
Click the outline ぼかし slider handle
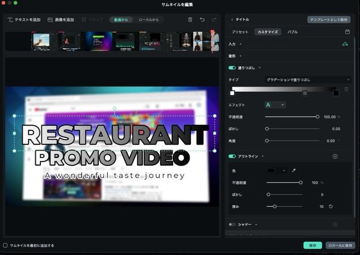pyautogui.click(x=268, y=194)
